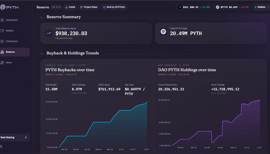The image size is (270, 154).
Task: Click the SCPTech logo icon
Action: click(x=104, y=7)
